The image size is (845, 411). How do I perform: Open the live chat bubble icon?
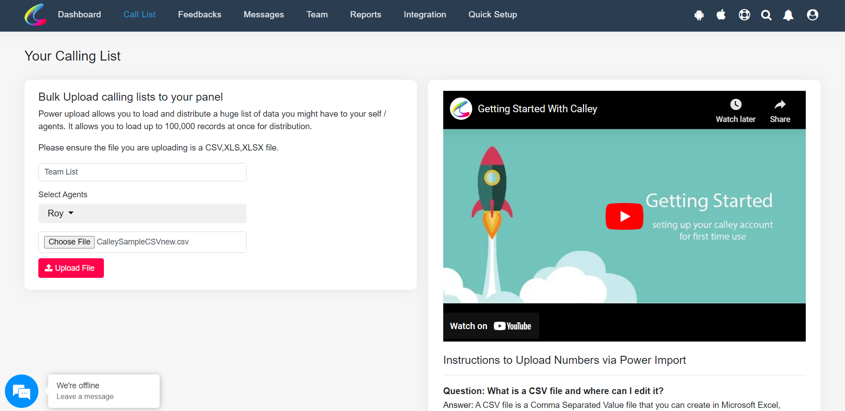(x=21, y=391)
